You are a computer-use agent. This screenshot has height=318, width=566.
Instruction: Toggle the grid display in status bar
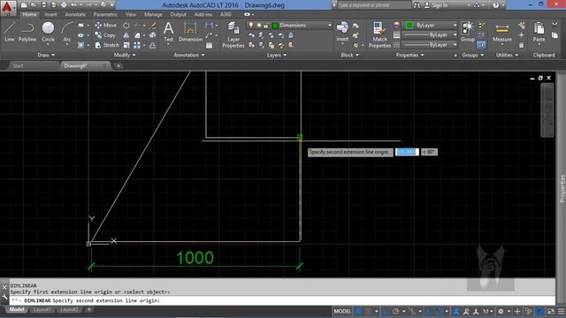point(359,311)
